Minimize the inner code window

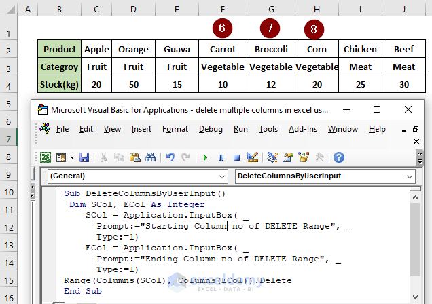point(404,130)
